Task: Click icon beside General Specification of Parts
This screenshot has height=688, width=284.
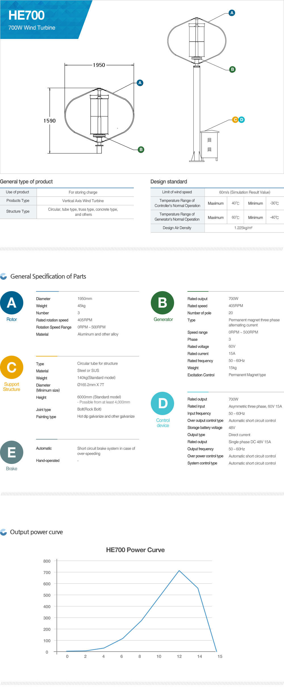Action: click(x=4, y=276)
